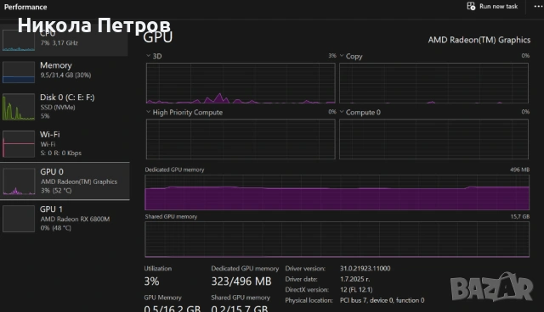Click the driver date 1.7.2025 value
The height and width of the screenshot is (312, 544).
[x=355, y=279]
